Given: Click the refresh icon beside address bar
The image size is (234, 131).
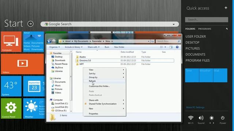Looking at the screenshot, I should pyautogui.click(x=152, y=41).
